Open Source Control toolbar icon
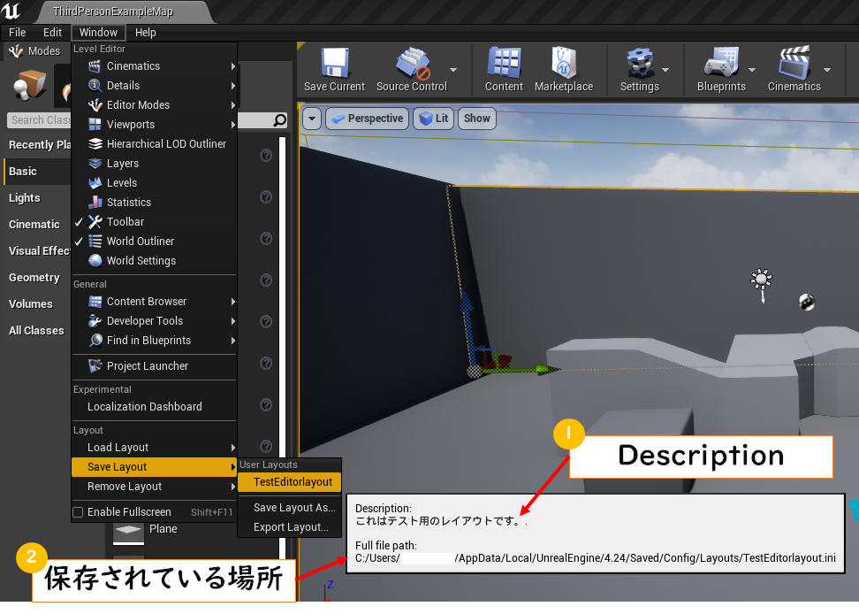This screenshot has width=859, height=614. point(413,63)
